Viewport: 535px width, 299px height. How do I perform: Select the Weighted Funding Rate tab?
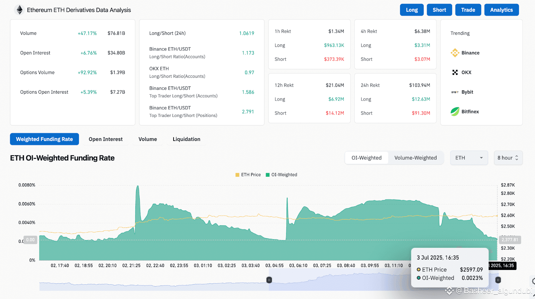point(44,139)
